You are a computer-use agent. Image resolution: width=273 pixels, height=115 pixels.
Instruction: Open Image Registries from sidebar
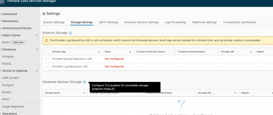point(13,106)
